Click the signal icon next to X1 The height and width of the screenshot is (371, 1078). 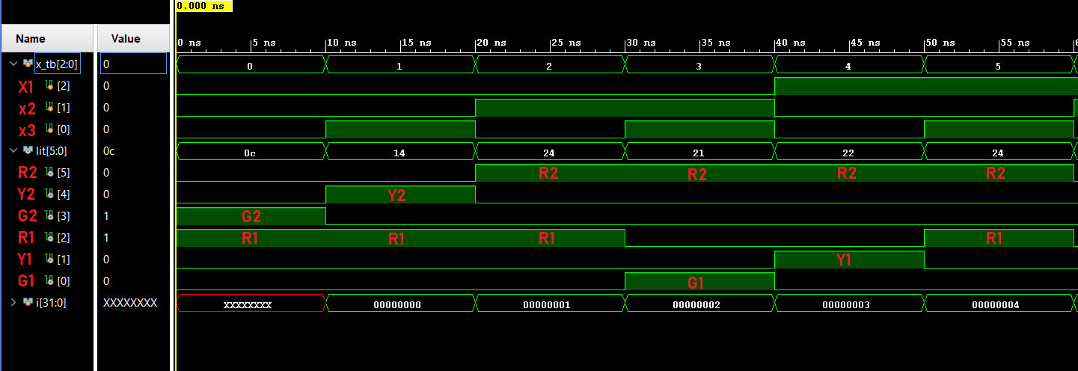[50, 86]
